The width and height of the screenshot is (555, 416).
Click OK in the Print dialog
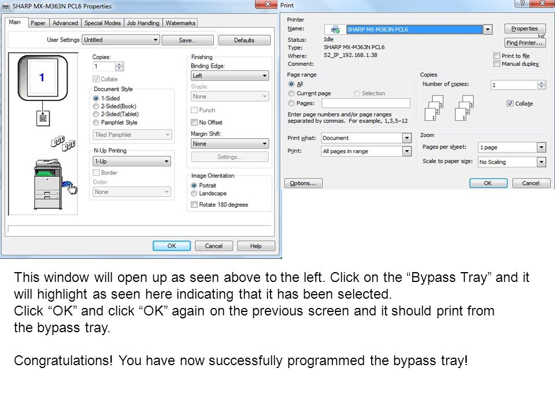tap(488, 183)
